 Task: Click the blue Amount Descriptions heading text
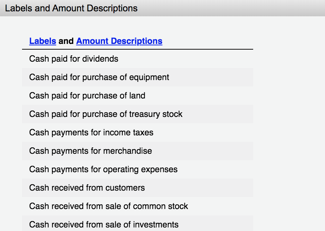(x=119, y=41)
